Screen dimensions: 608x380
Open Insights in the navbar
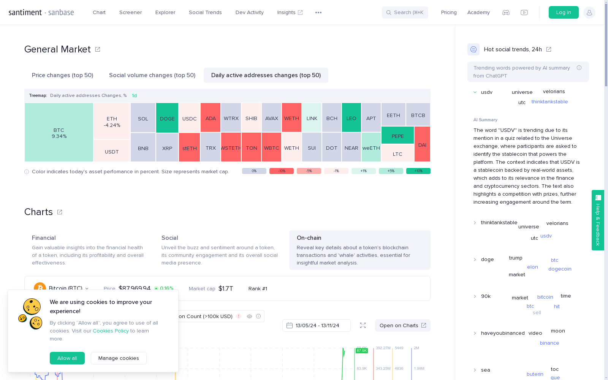click(290, 13)
